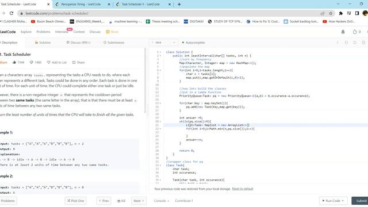This screenshot has height=207, width=368.
Task: Collapse the Task class fold at line 32
Action: coord(160,165)
